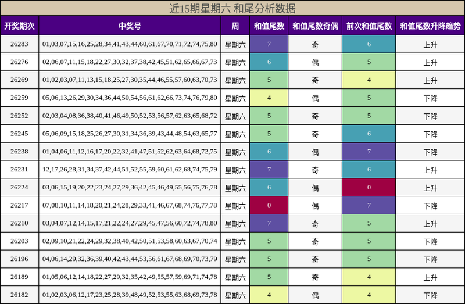
Task: Click the 和值尾数奇偶 column header
Action: pos(315,26)
